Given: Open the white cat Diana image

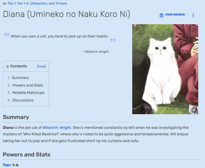Looking at the screenshot, I should tap(165, 69).
